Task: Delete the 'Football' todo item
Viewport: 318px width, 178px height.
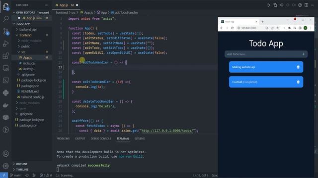Action: pyautogui.click(x=298, y=82)
